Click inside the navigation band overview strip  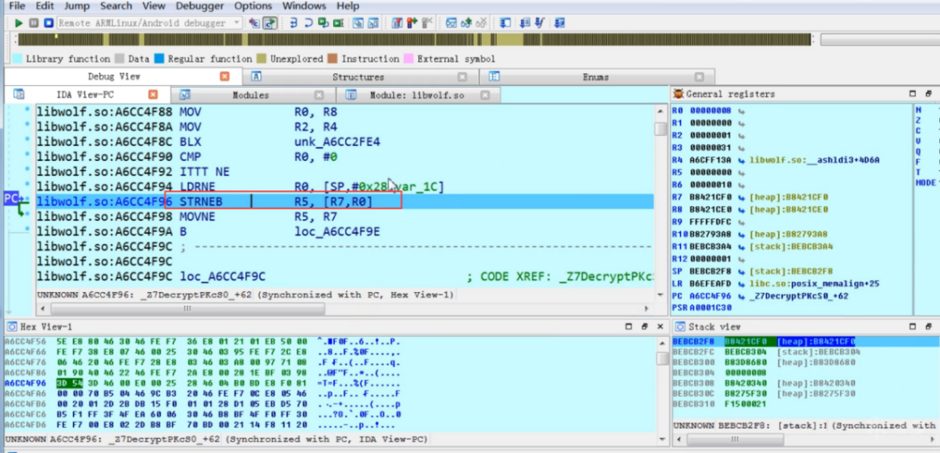tap(413, 39)
